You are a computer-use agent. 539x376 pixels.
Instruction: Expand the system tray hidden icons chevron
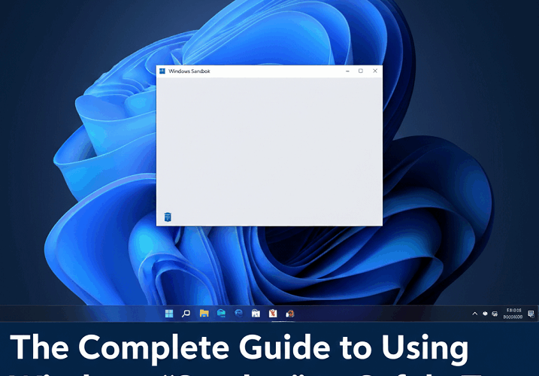pos(474,314)
